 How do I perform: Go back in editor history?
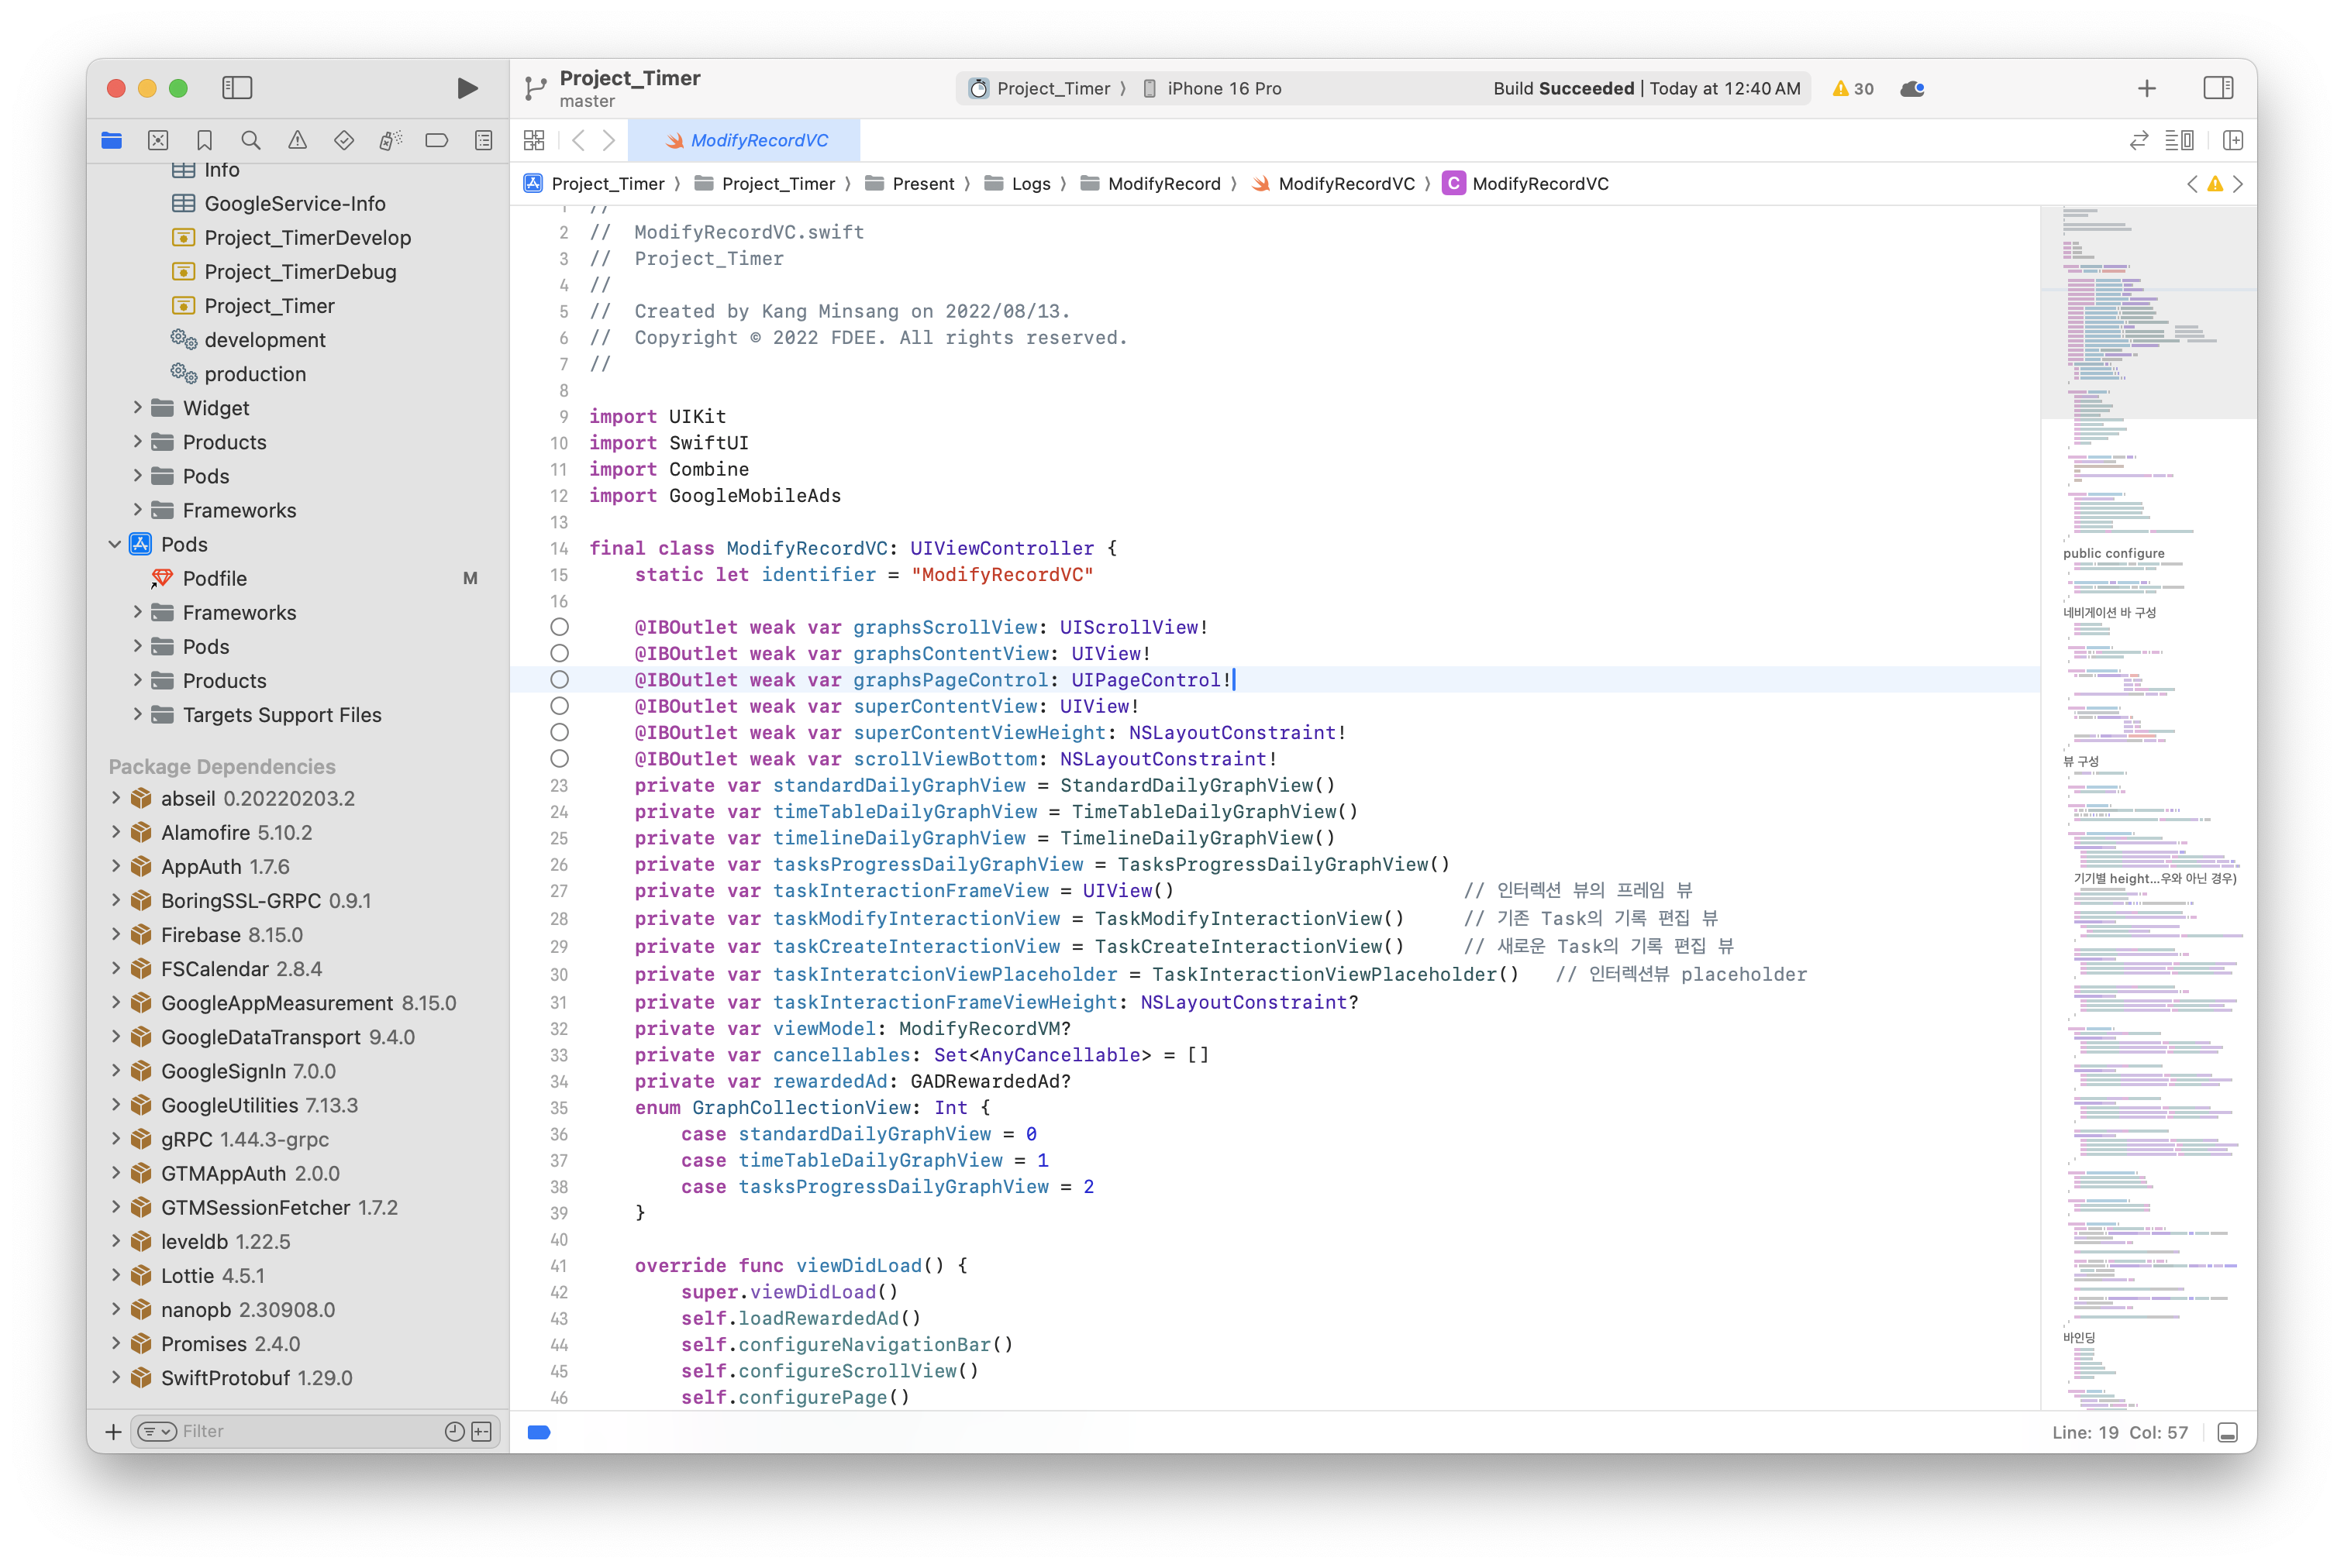click(x=578, y=141)
